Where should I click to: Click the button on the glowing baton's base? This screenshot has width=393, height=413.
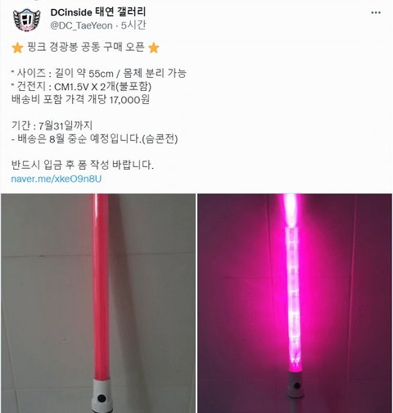pos(297,386)
